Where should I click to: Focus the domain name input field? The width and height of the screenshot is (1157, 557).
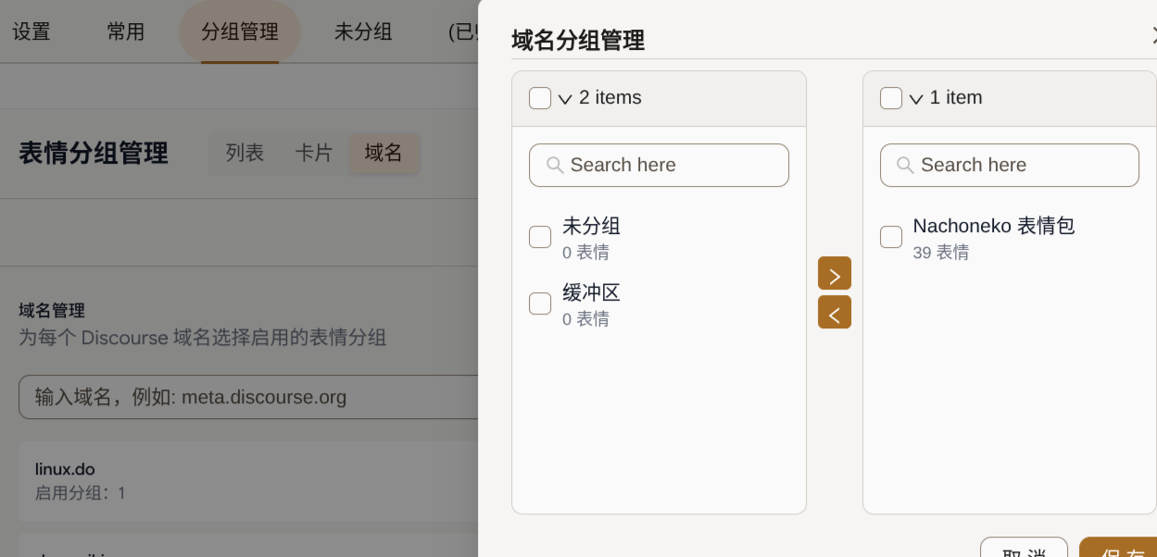[248, 397]
